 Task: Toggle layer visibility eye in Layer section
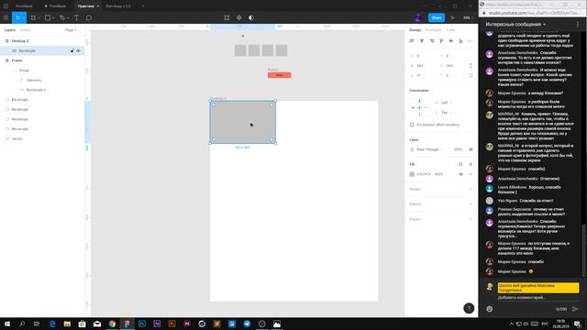(x=471, y=149)
